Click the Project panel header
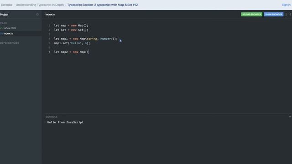The height and width of the screenshot is (164, 292). 4,15
